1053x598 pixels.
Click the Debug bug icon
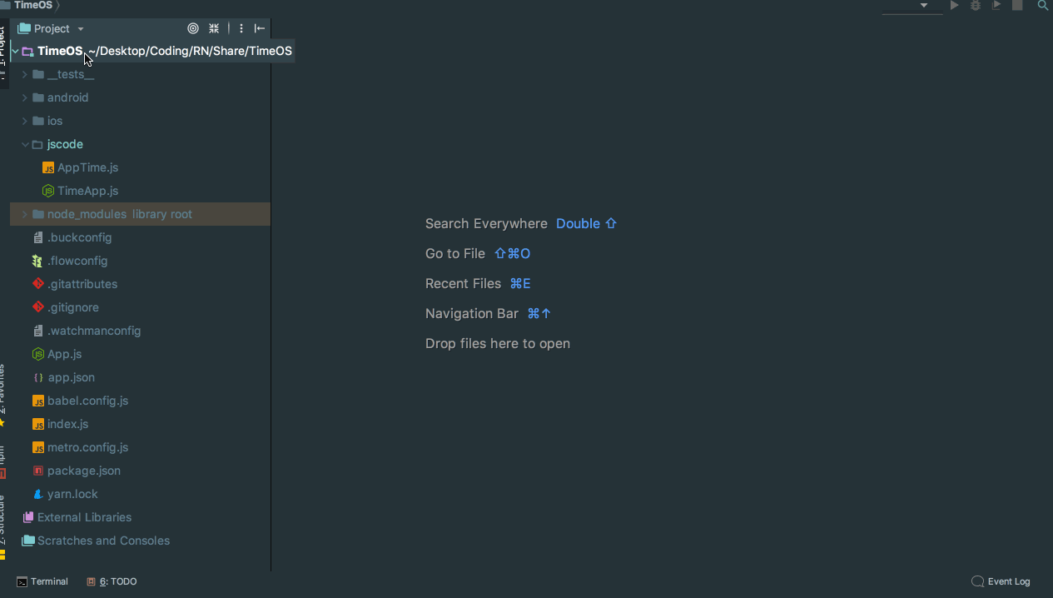tap(976, 5)
